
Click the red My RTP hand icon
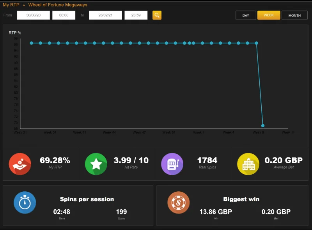[x=20, y=164]
